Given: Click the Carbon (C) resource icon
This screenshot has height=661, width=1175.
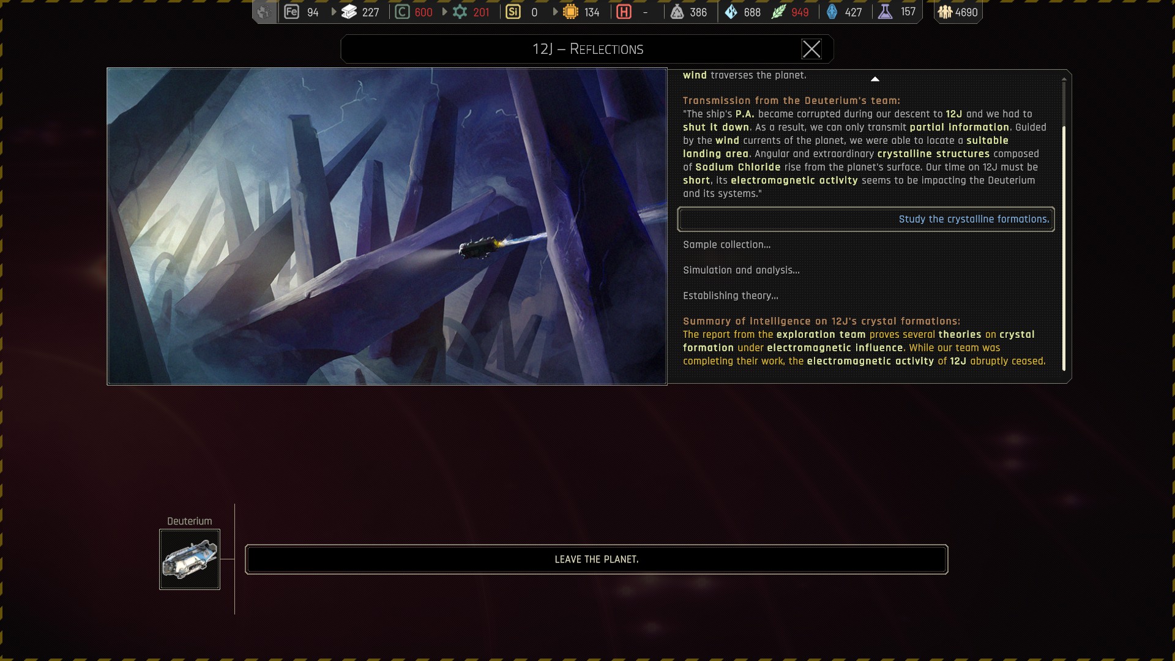Looking at the screenshot, I should [402, 12].
